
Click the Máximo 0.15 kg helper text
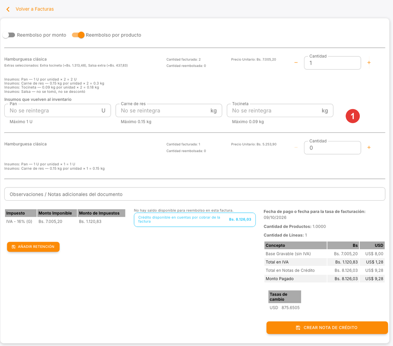(x=136, y=122)
